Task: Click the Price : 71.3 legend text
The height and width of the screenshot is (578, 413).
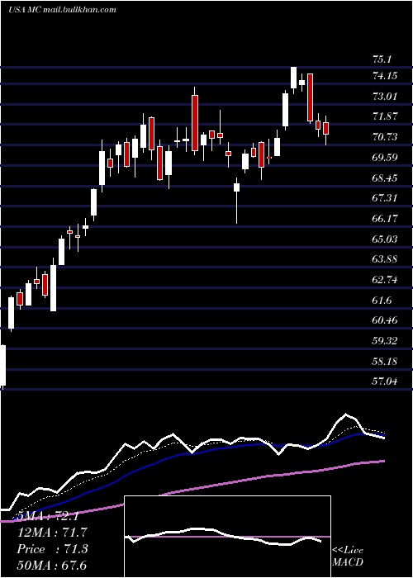Action: click(52, 549)
